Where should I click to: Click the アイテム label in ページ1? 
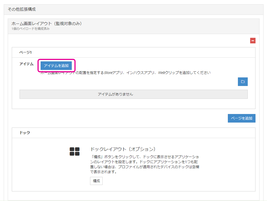[x=27, y=64]
